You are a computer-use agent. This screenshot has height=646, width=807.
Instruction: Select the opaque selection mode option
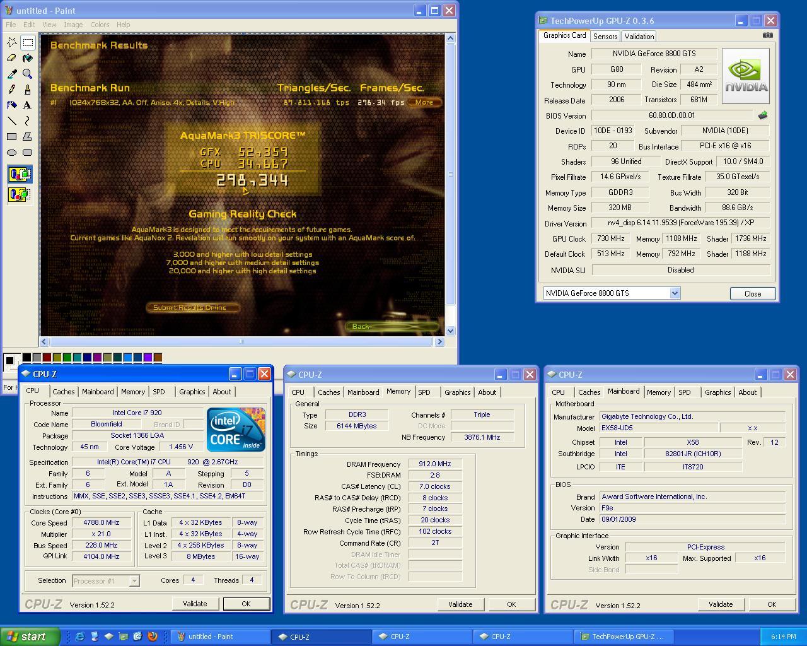[20, 174]
